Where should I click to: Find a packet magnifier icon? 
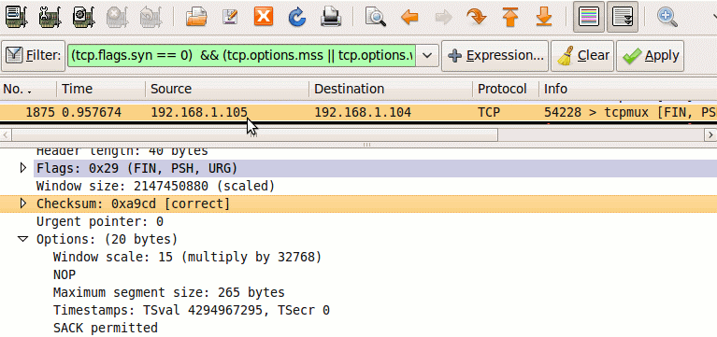tap(376, 17)
